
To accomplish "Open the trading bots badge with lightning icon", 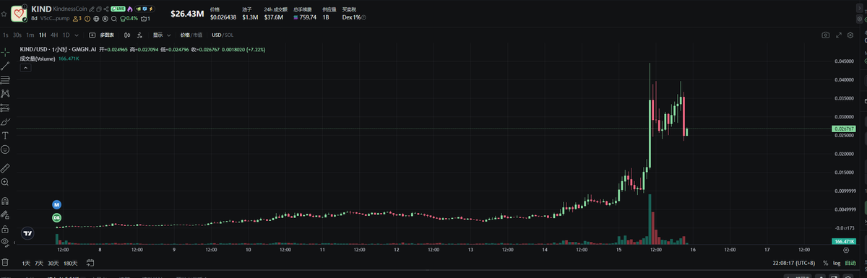I will (144, 9).
